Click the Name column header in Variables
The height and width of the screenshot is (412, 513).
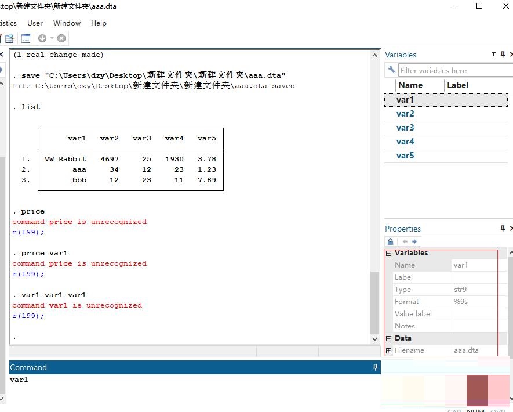410,85
